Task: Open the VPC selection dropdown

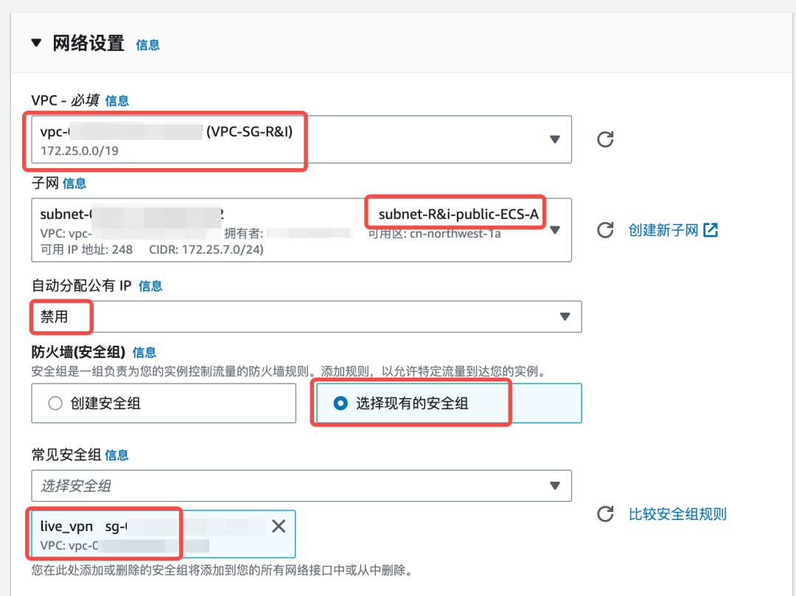Action: [x=565, y=139]
